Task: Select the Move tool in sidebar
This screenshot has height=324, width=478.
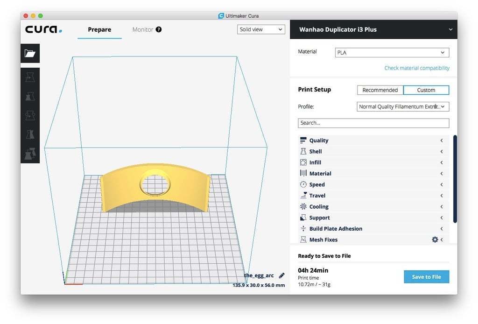Action: pyautogui.click(x=30, y=77)
